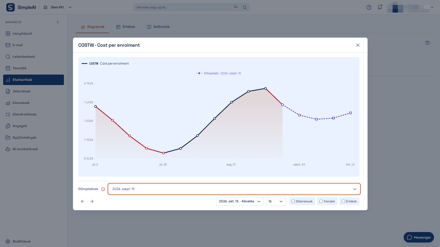The height and width of the screenshot is (247, 440).
Task: Click the last forecast point at okt. 15.
Action: 351,113
